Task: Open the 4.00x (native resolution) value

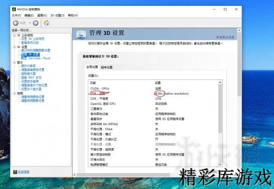Action: tap(172, 94)
